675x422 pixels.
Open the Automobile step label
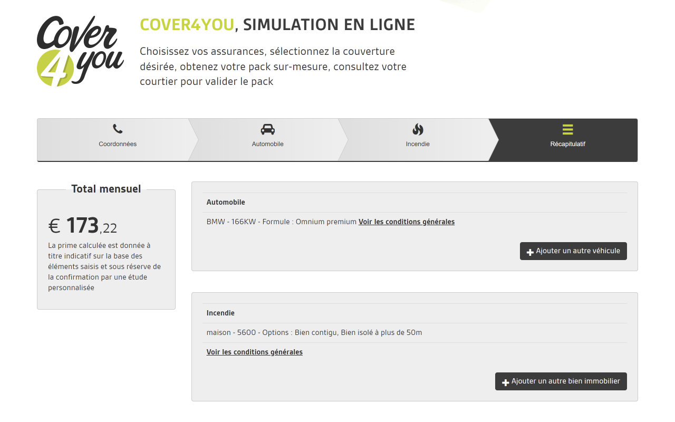coord(268,144)
